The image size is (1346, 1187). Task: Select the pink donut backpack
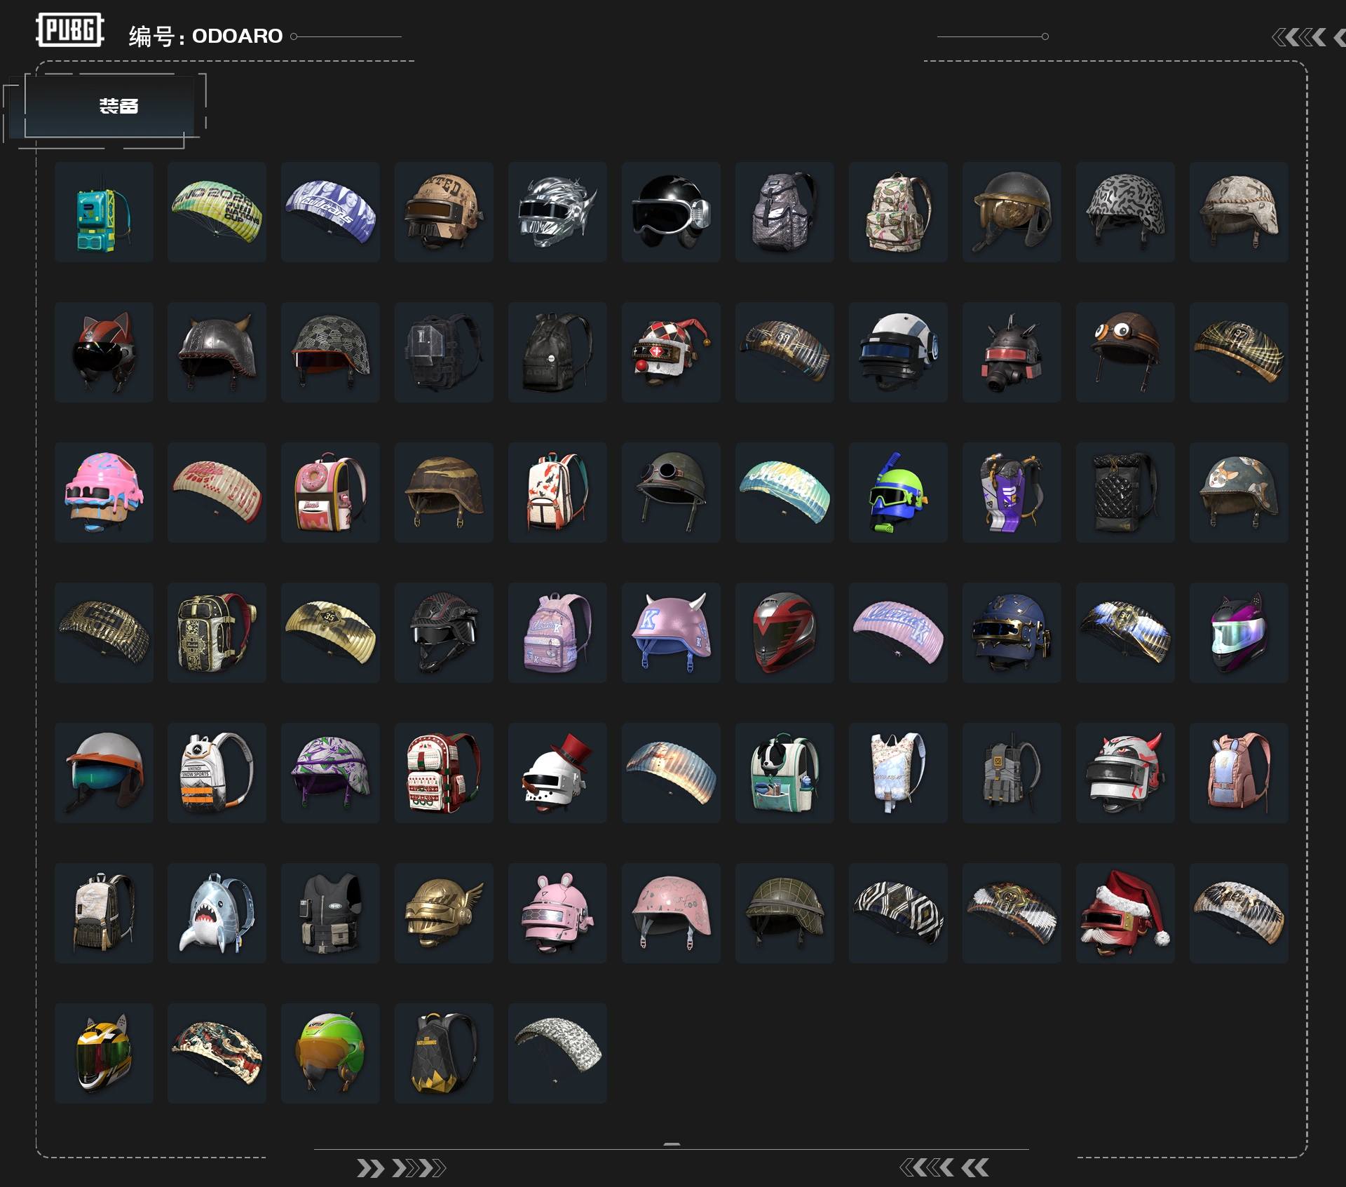pos(331,492)
